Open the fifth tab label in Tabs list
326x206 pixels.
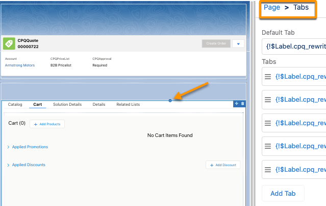(300, 170)
